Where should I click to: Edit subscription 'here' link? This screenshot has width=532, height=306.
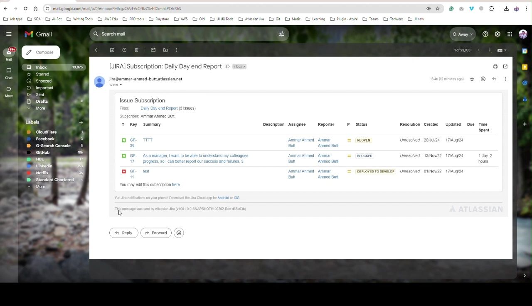pos(176,185)
